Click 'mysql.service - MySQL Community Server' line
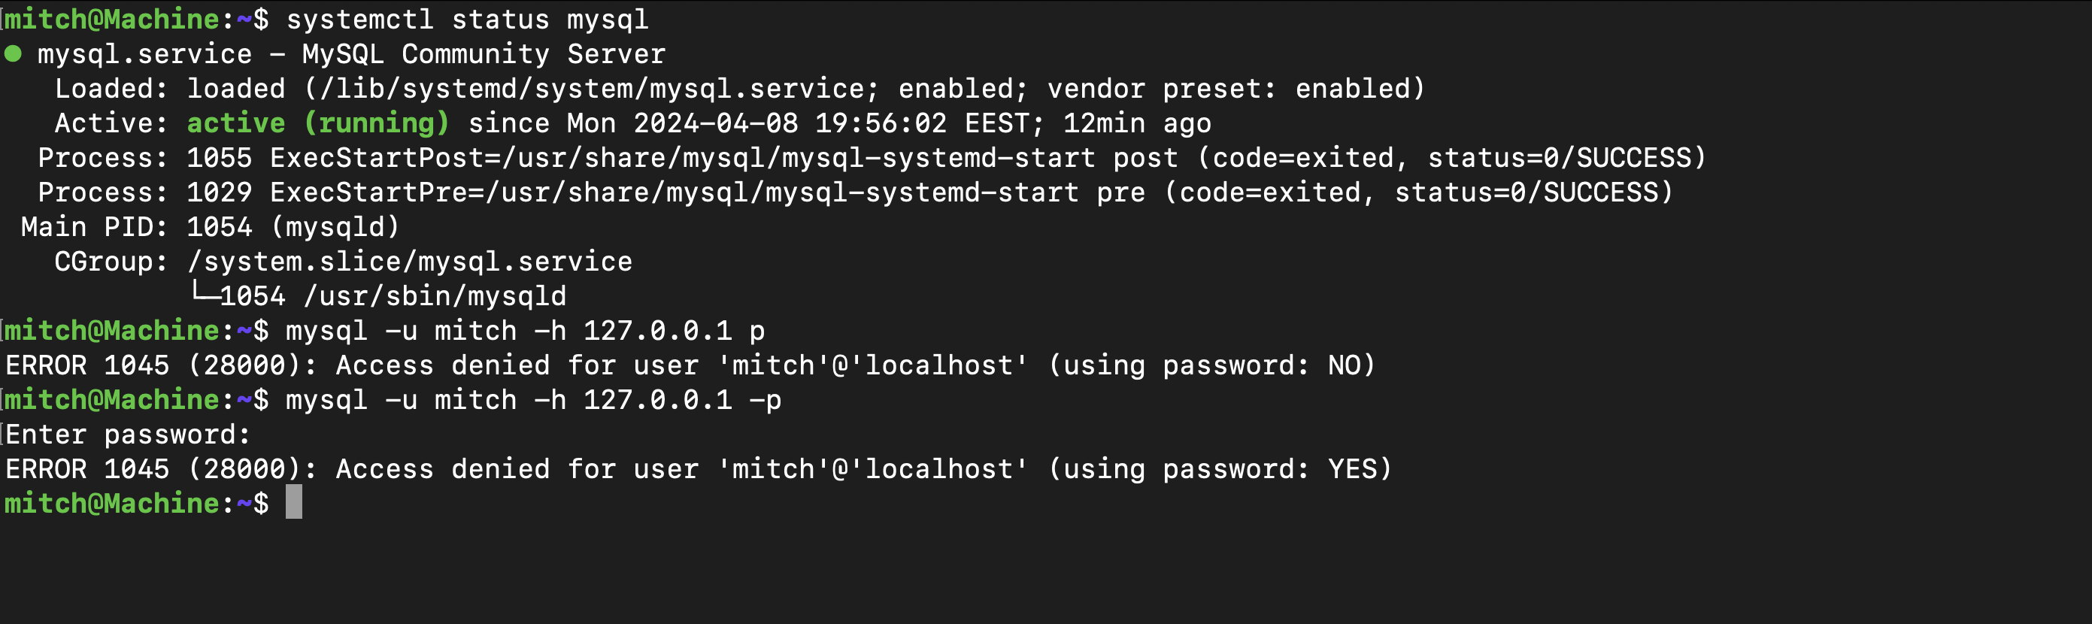The image size is (2092, 624). [x=352, y=54]
